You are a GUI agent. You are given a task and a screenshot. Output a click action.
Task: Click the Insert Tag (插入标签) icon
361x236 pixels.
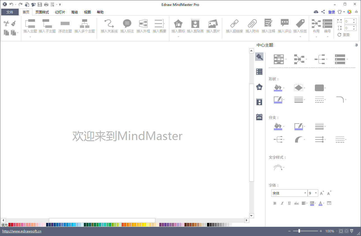[x=300, y=24]
